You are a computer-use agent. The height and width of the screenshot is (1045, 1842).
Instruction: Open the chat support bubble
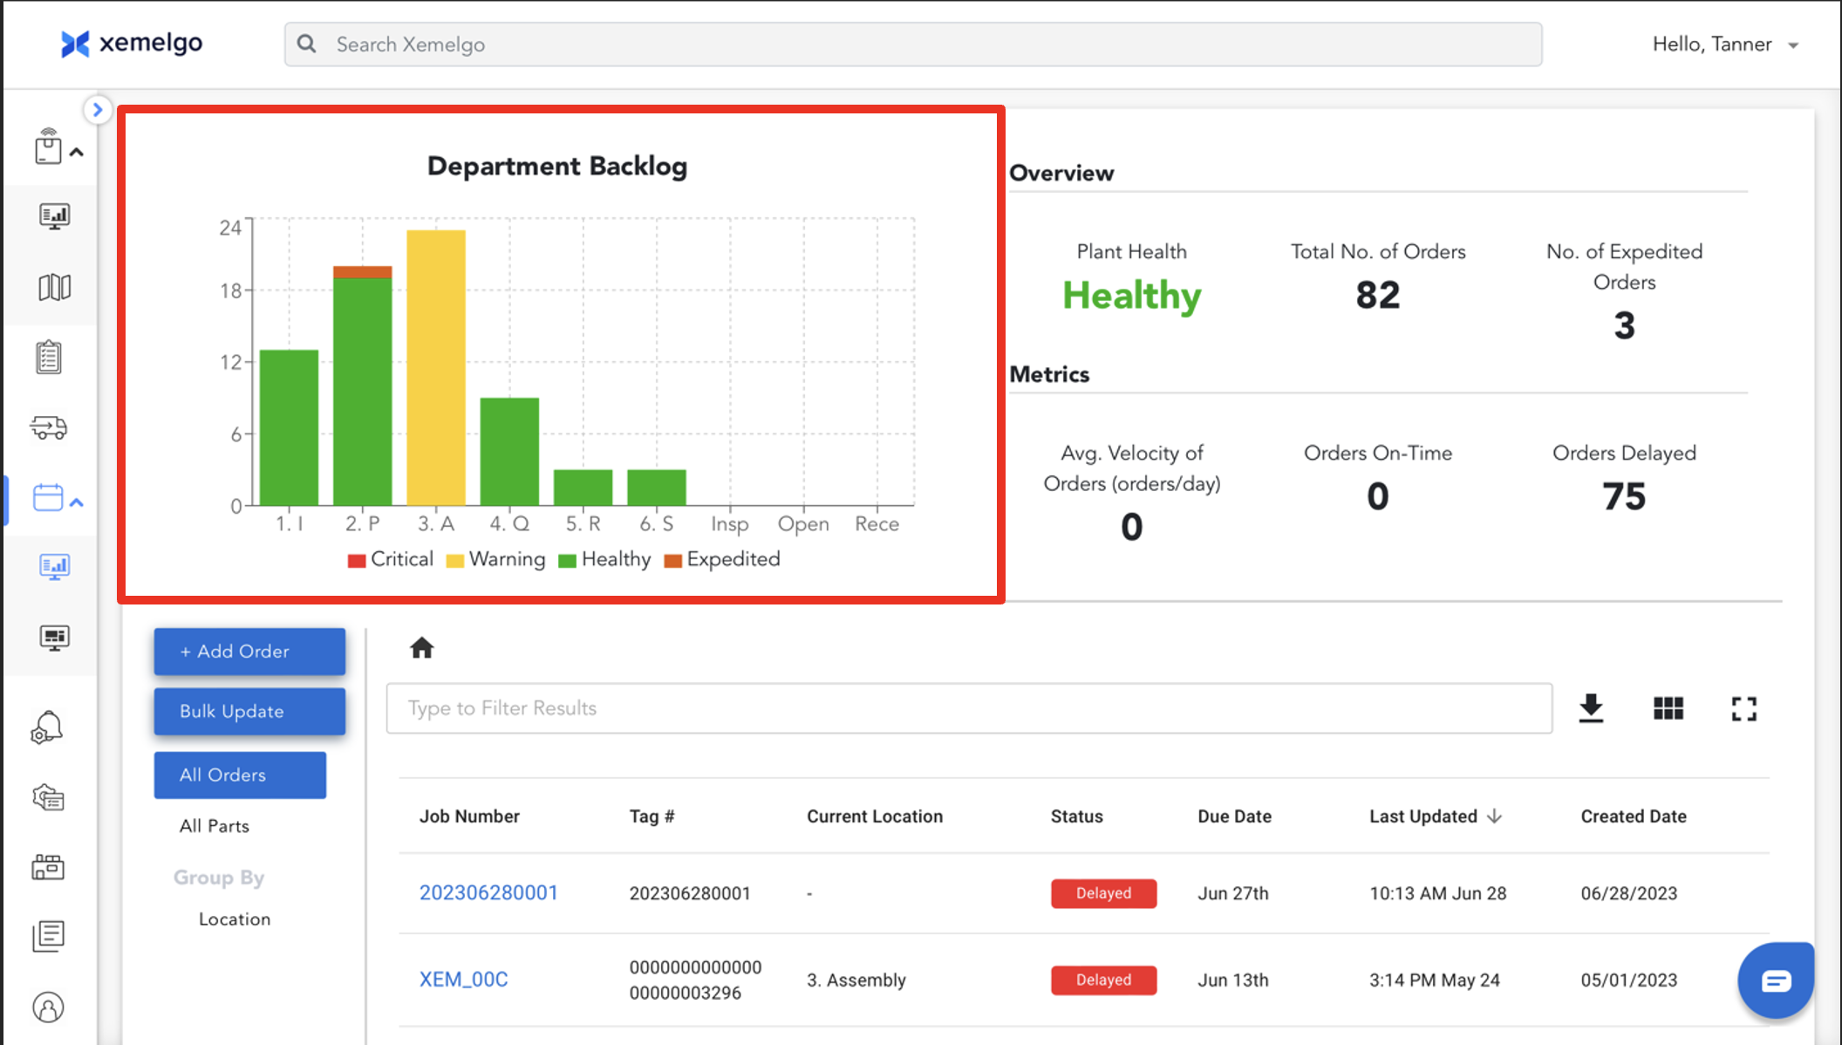coord(1776,980)
